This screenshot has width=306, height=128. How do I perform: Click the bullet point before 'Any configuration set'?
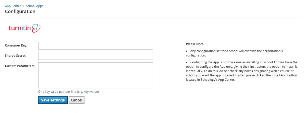(x=187, y=51)
